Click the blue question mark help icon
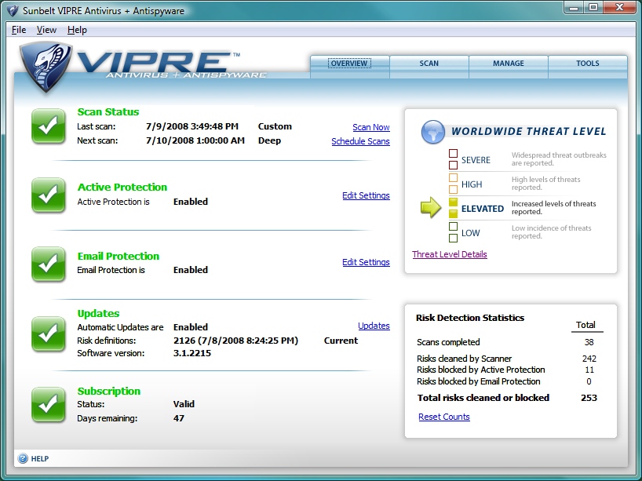This screenshot has height=481, width=642. pyautogui.click(x=24, y=458)
